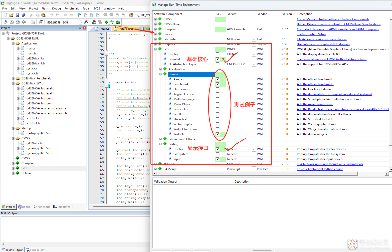Image resolution: width=392 pixels, height=252 pixels.
Task: Save the current file via toolbar
Action: click(x=17, y=15)
